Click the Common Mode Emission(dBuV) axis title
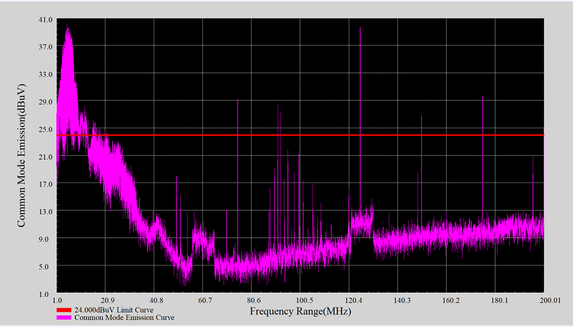Image resolution: width=573 pixels, height=327 pixels. tap(21, 156)
